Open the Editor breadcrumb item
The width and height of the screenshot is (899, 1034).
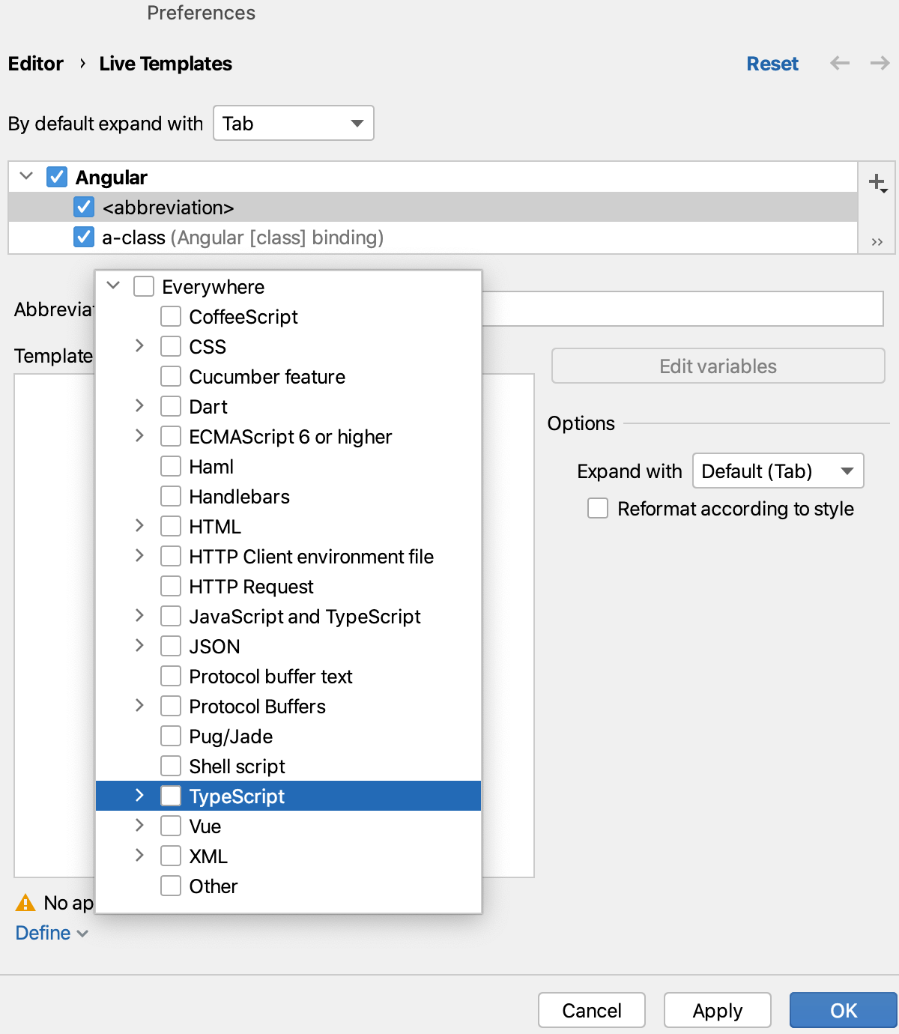[x=36, y=64]
